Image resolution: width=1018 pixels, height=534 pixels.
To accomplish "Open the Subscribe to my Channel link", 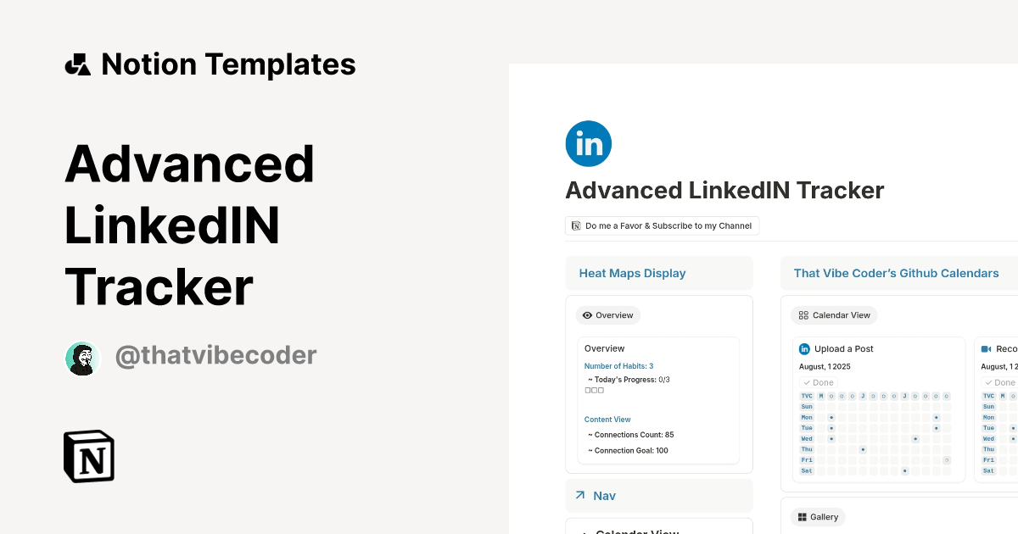I will (x=662, y=225).
